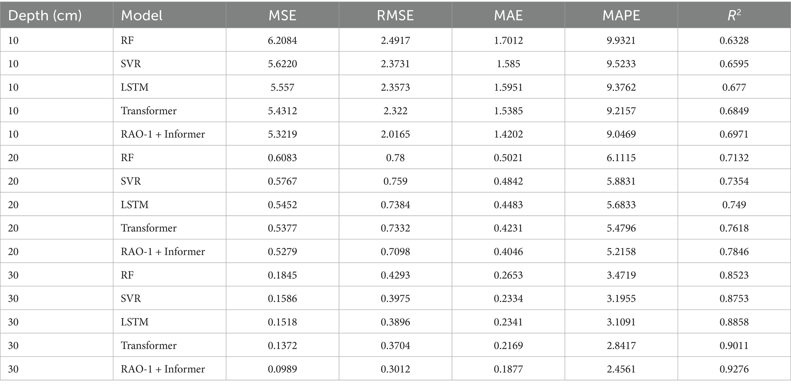Click the MAPE value 9.0469
791x387 pixels.
621,134
